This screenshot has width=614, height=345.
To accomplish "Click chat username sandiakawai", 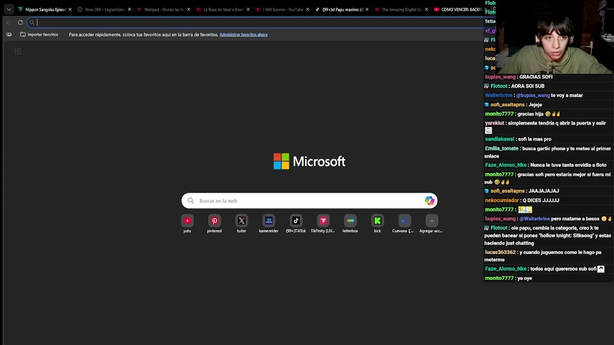I will coord(499,139).
